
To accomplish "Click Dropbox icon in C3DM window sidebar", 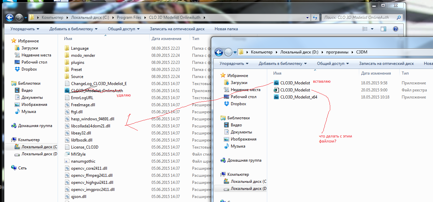I will click(227, 104).
